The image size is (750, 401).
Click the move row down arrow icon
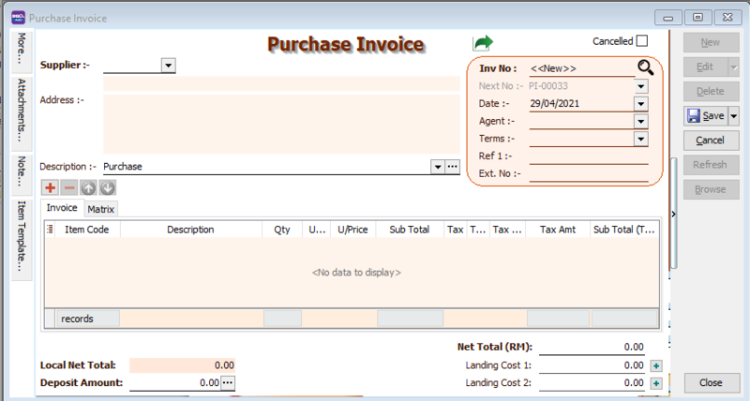coord(107,187)
